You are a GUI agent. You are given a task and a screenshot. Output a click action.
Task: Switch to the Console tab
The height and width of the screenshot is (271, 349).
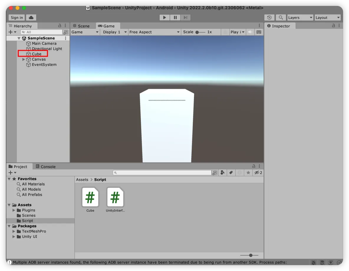pyautogui.click(x=46, y=166)
